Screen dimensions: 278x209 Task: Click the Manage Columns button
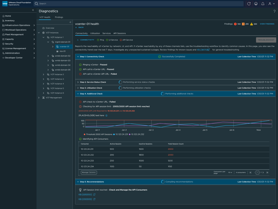(89, 172)
